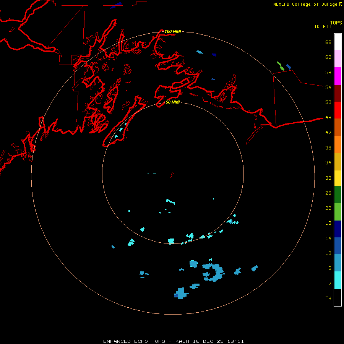
Task: Click the legend value "54"
Action: click(328, 87)
